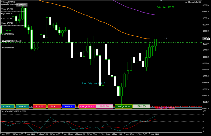Click the Close: 1757.21 pivot text
The height and width of the screenshot is (136, 211).
point(7,23)
